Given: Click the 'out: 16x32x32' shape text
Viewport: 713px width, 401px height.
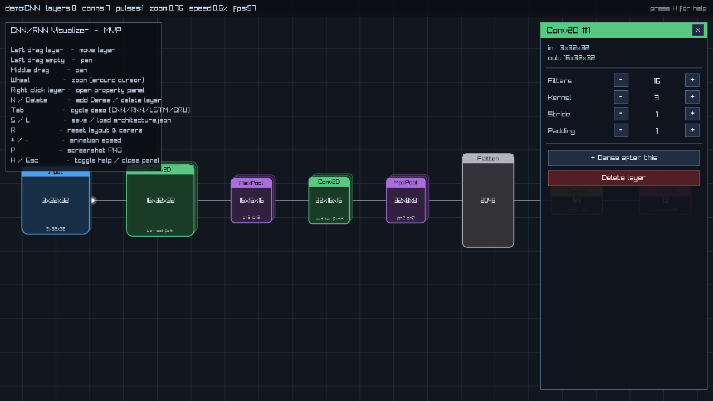Looking at the screenshot, I should pos(572,58).
